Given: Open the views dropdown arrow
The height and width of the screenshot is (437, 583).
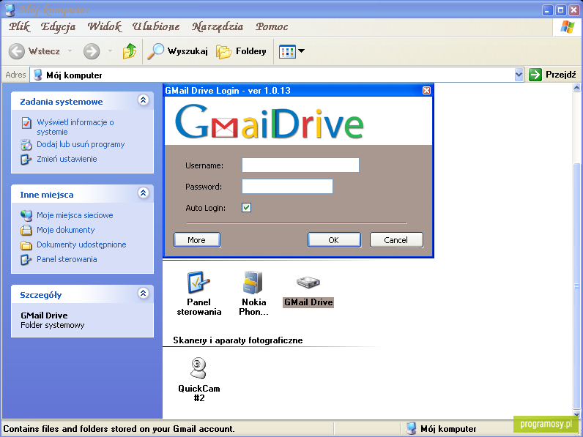Looking at the screenshot, I should (x=302, y=51).
